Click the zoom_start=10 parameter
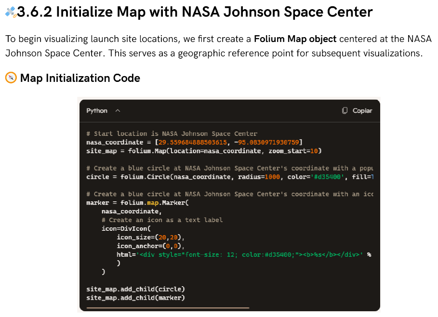The image size is (438, 317). (293, 151)
